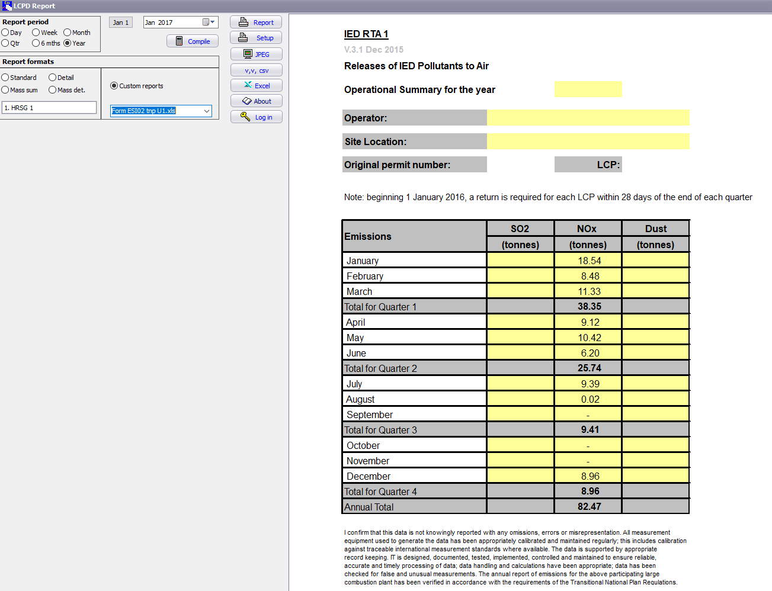The width and height of the screenshot is (772, 591).
Task: Click the Excel export icon
Action: (x=248, y=85)
